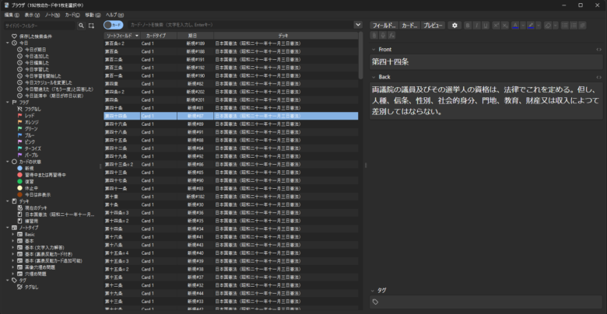This screenshot has width=607, height=314.
Task: Open the ヘルプ menu
Action: pyautogui.click(x=112, y=15)
